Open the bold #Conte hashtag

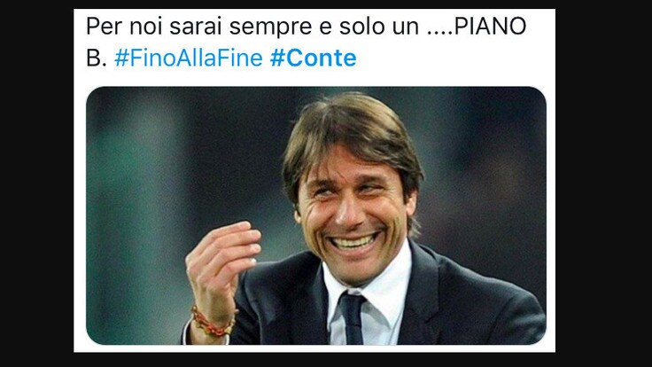pyautogui.click(x=313, y=58)
